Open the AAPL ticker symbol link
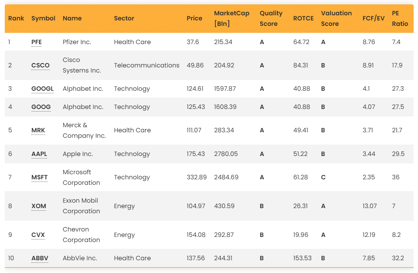 (x=39, y=154)
